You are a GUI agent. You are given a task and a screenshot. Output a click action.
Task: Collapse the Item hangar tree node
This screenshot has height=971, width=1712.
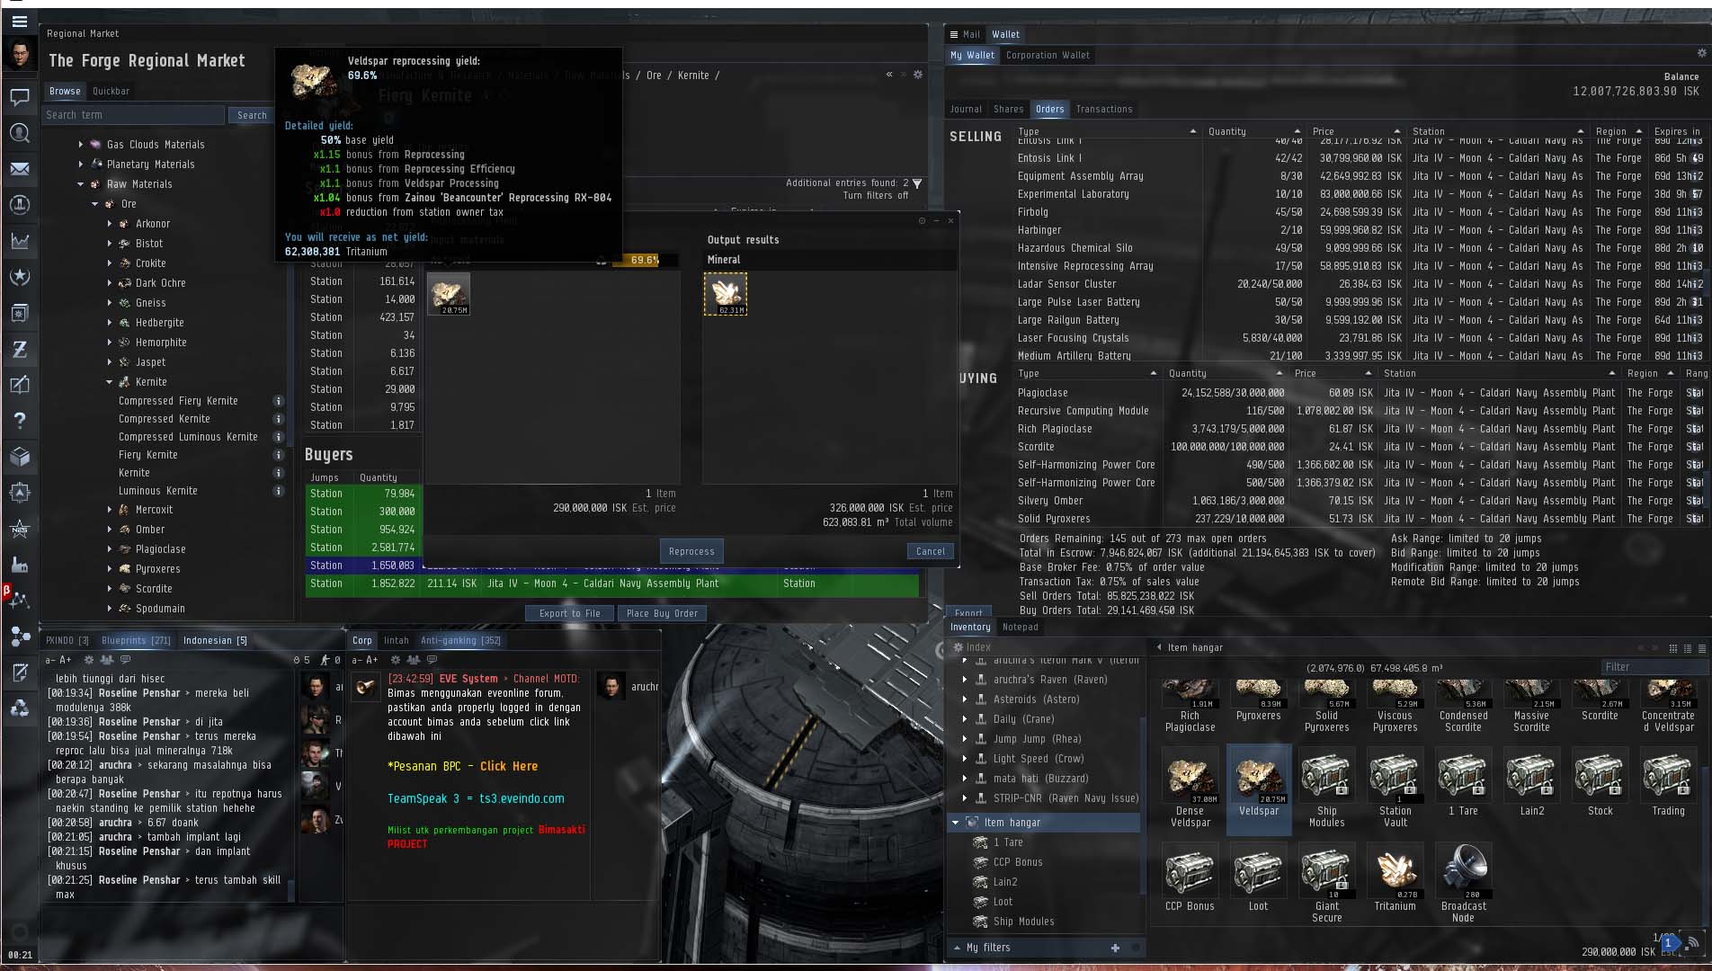tap(955, 823)
